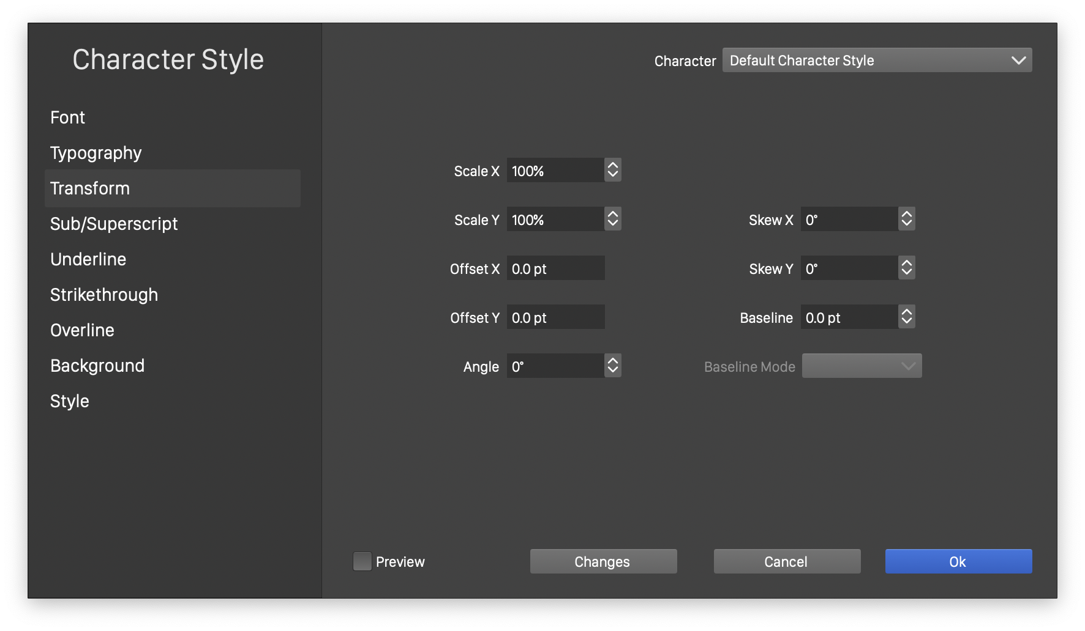Cancel the Character Style dialog

point(787,561)
